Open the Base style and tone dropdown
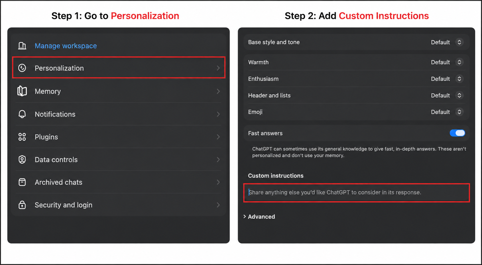Viewport: 482px width, 265px height. 447,42
